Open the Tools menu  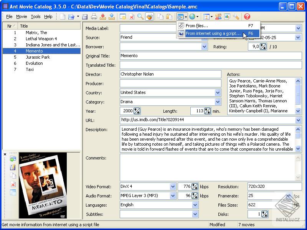tap(36, 16)
